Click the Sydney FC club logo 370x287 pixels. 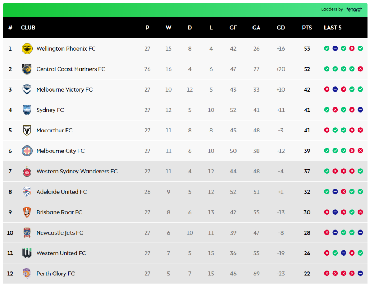click(27, 110)
